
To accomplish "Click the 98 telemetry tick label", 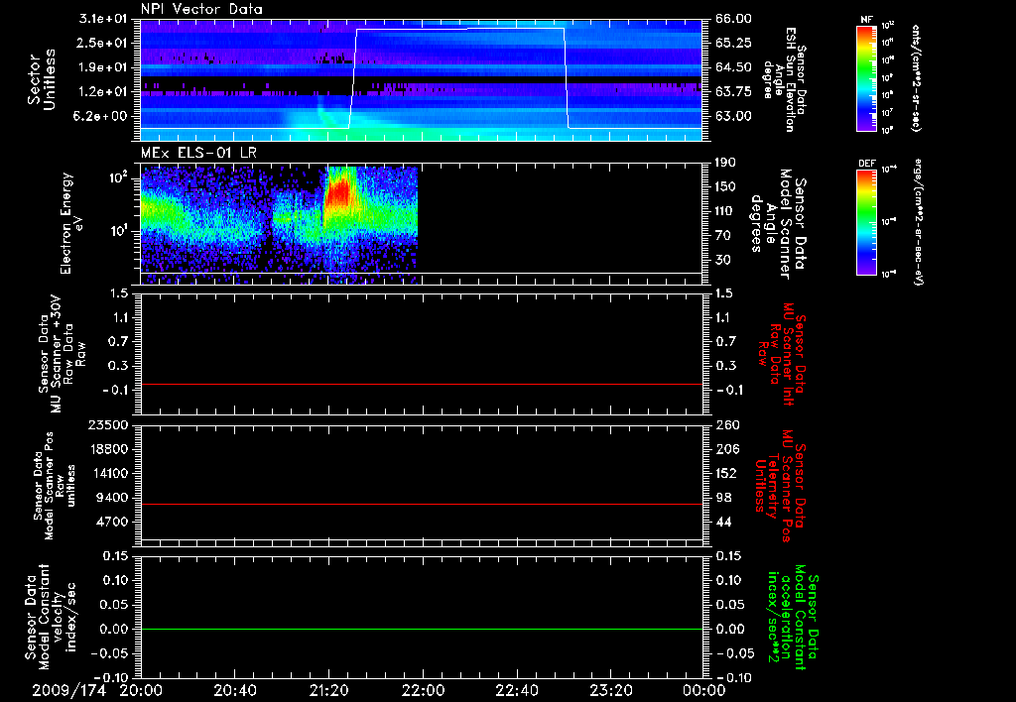I will (x=722, y=498).
